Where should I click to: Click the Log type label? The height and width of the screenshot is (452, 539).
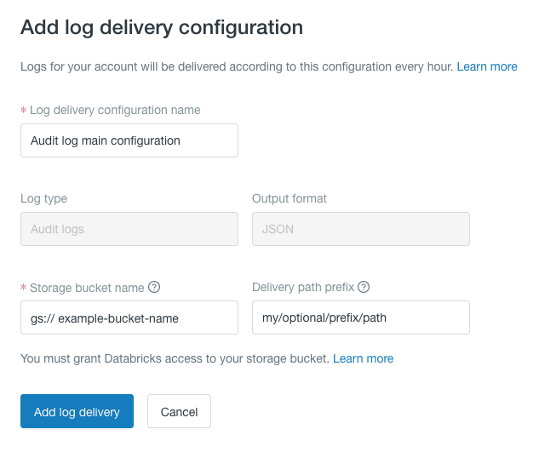(x=44, y=199)
